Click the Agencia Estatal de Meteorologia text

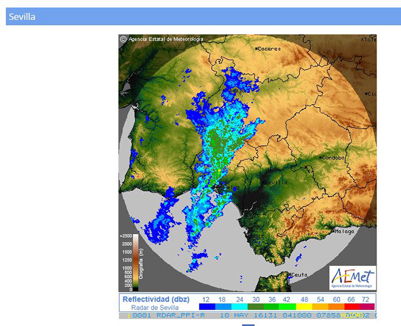[x=166, y=39]
